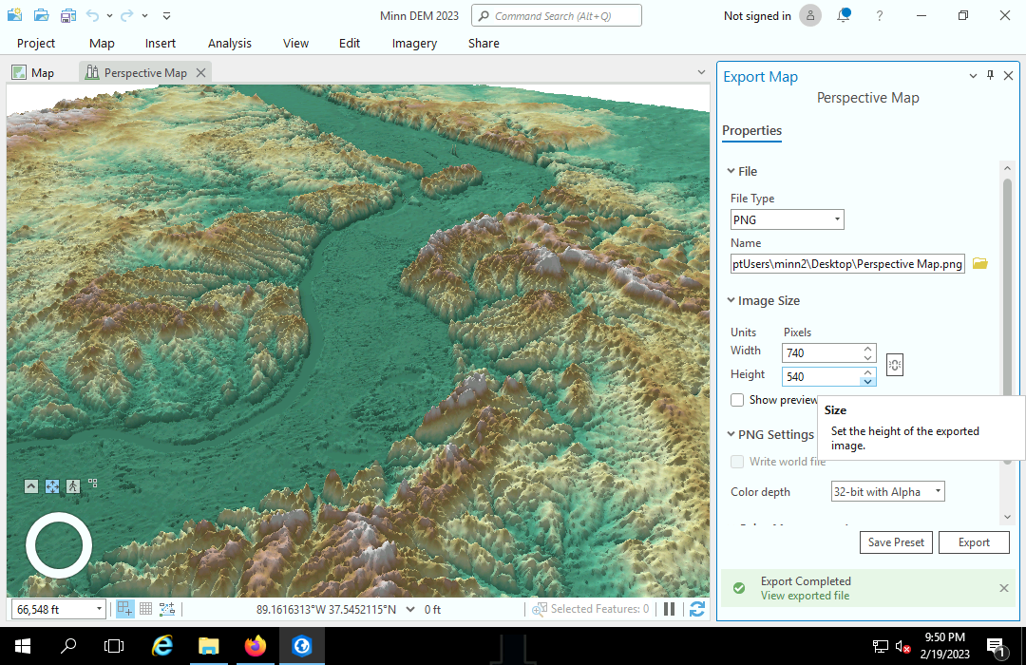Image resolution: width=1026 pixels, height=665 pixels.
Task: Toggle the grid button in status bar
Action: click(x=146, y=609)
